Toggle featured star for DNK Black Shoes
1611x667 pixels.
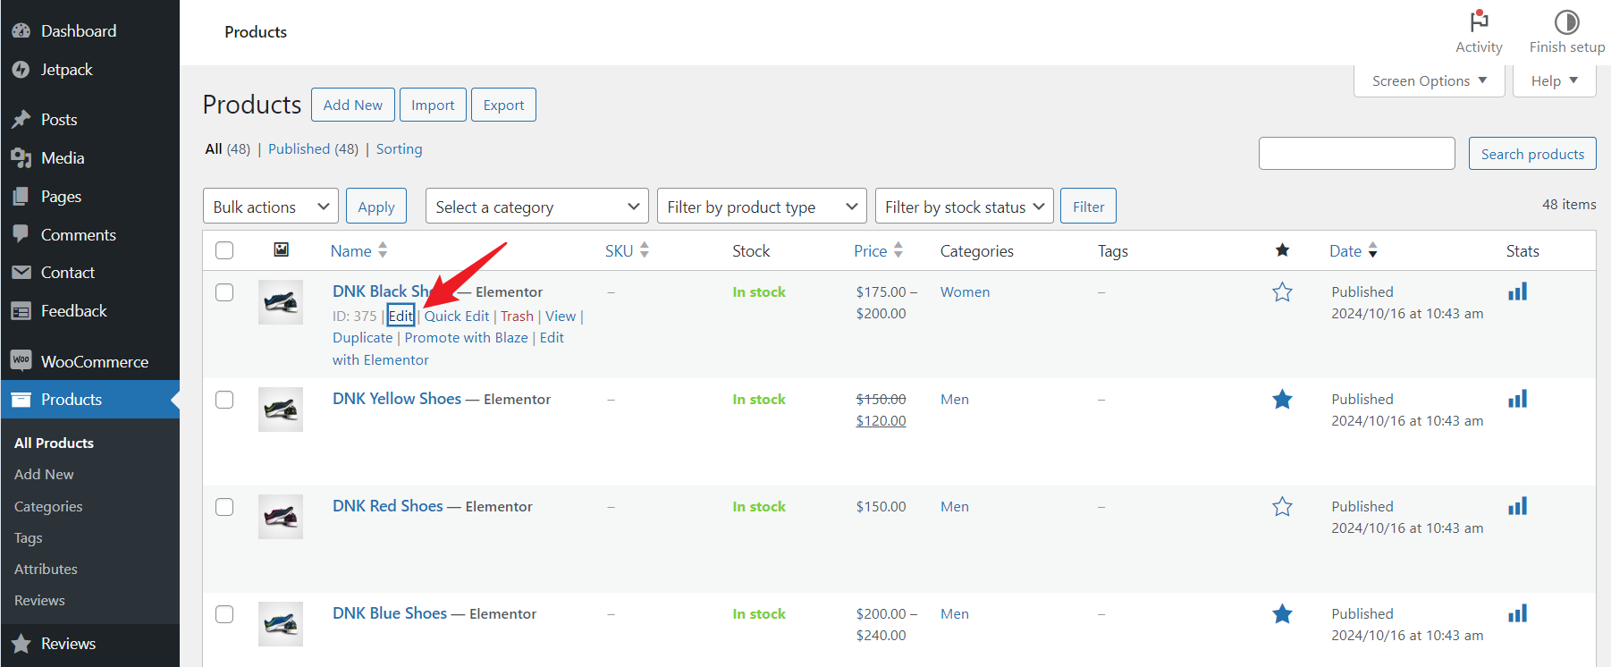click(1282, 292)
